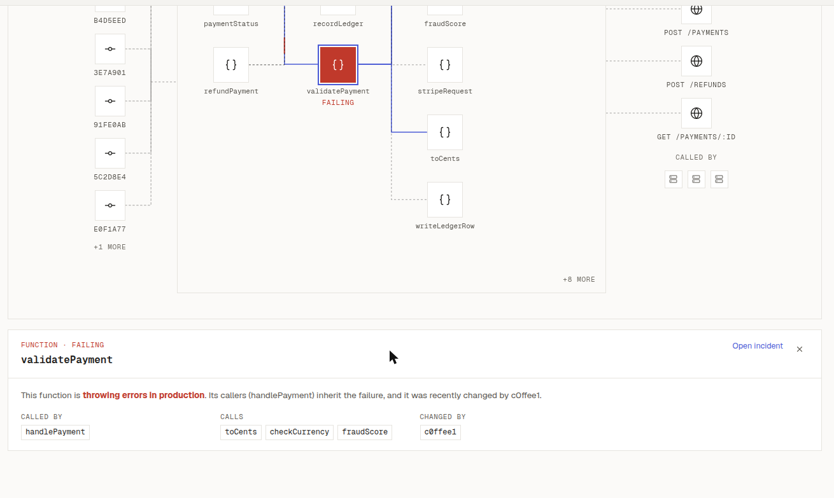834x498 pixels.
Task: Select the fraudScore chip under Calls
Action: click(x=365, y=432)
